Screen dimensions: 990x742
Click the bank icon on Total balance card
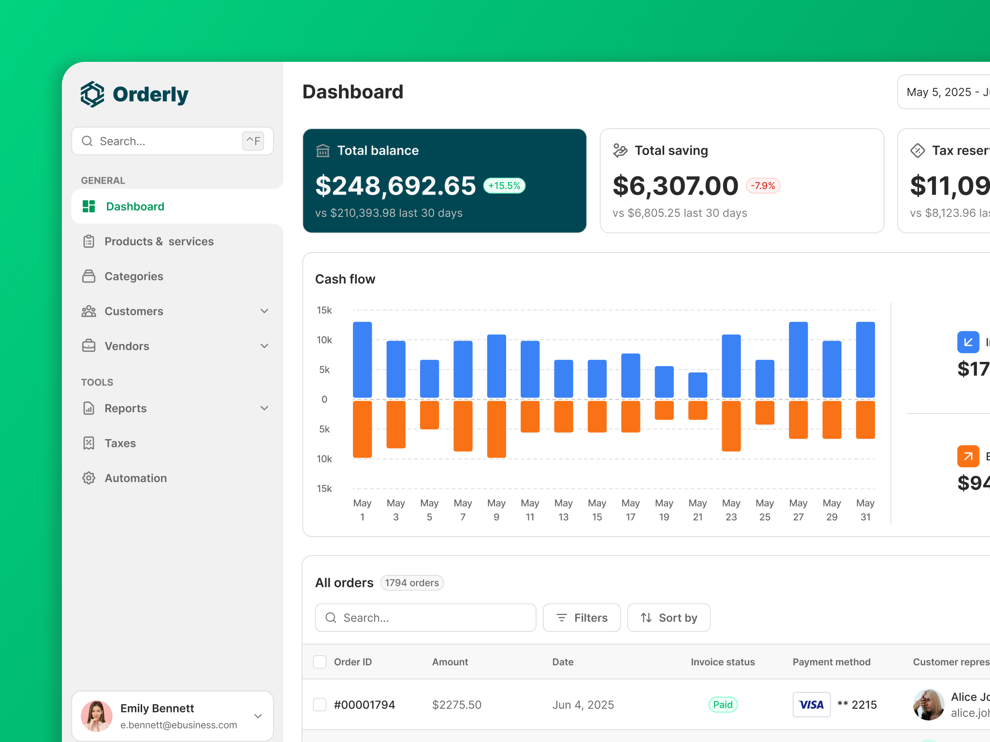pyautogui.click(x=323, y=151)
